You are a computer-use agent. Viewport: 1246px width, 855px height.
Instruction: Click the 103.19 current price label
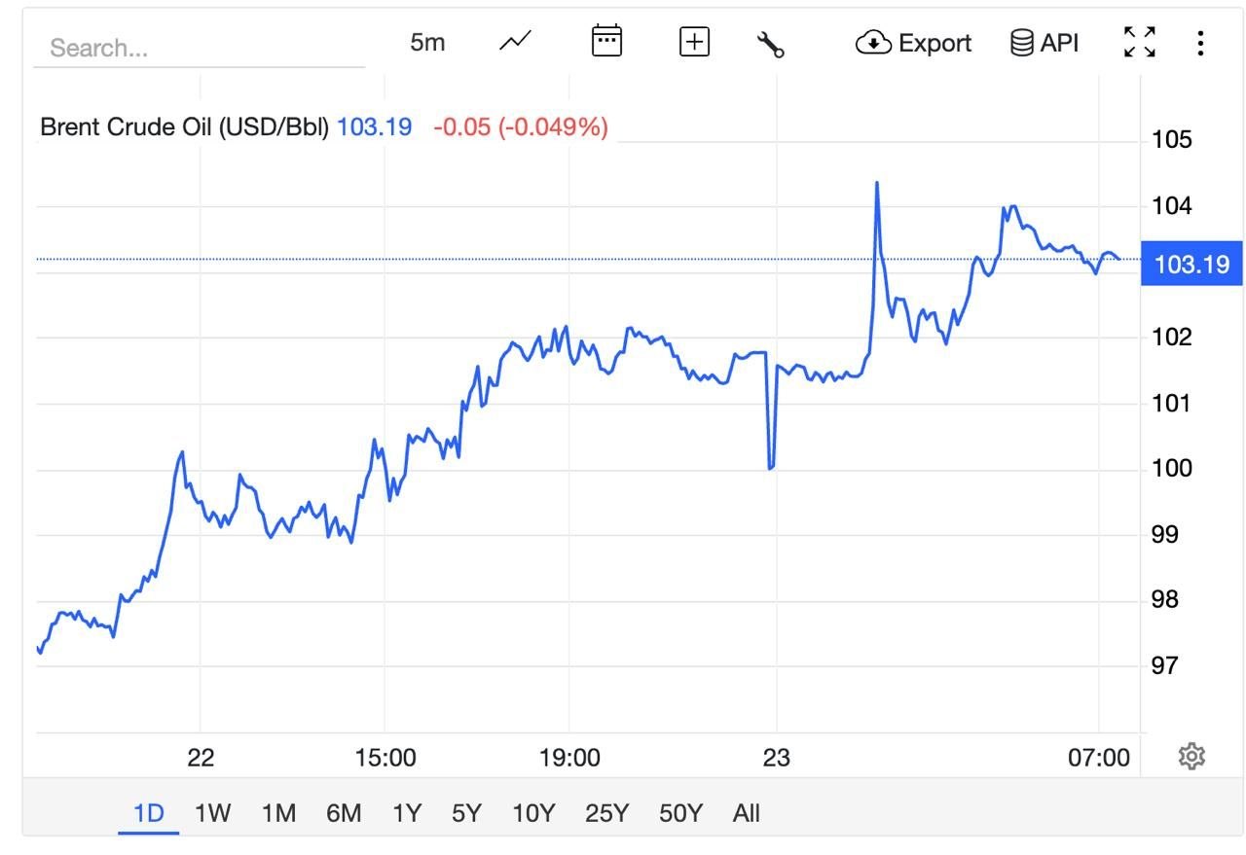1191,264
